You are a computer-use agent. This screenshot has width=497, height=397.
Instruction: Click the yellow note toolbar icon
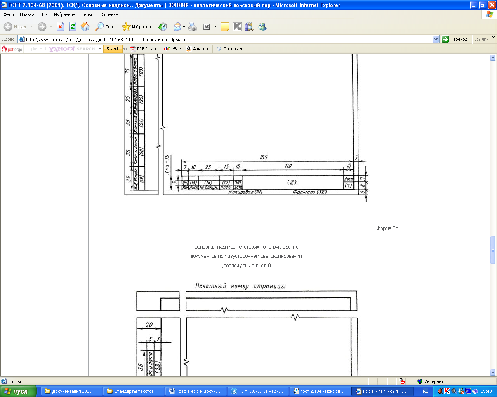[224, 27]
